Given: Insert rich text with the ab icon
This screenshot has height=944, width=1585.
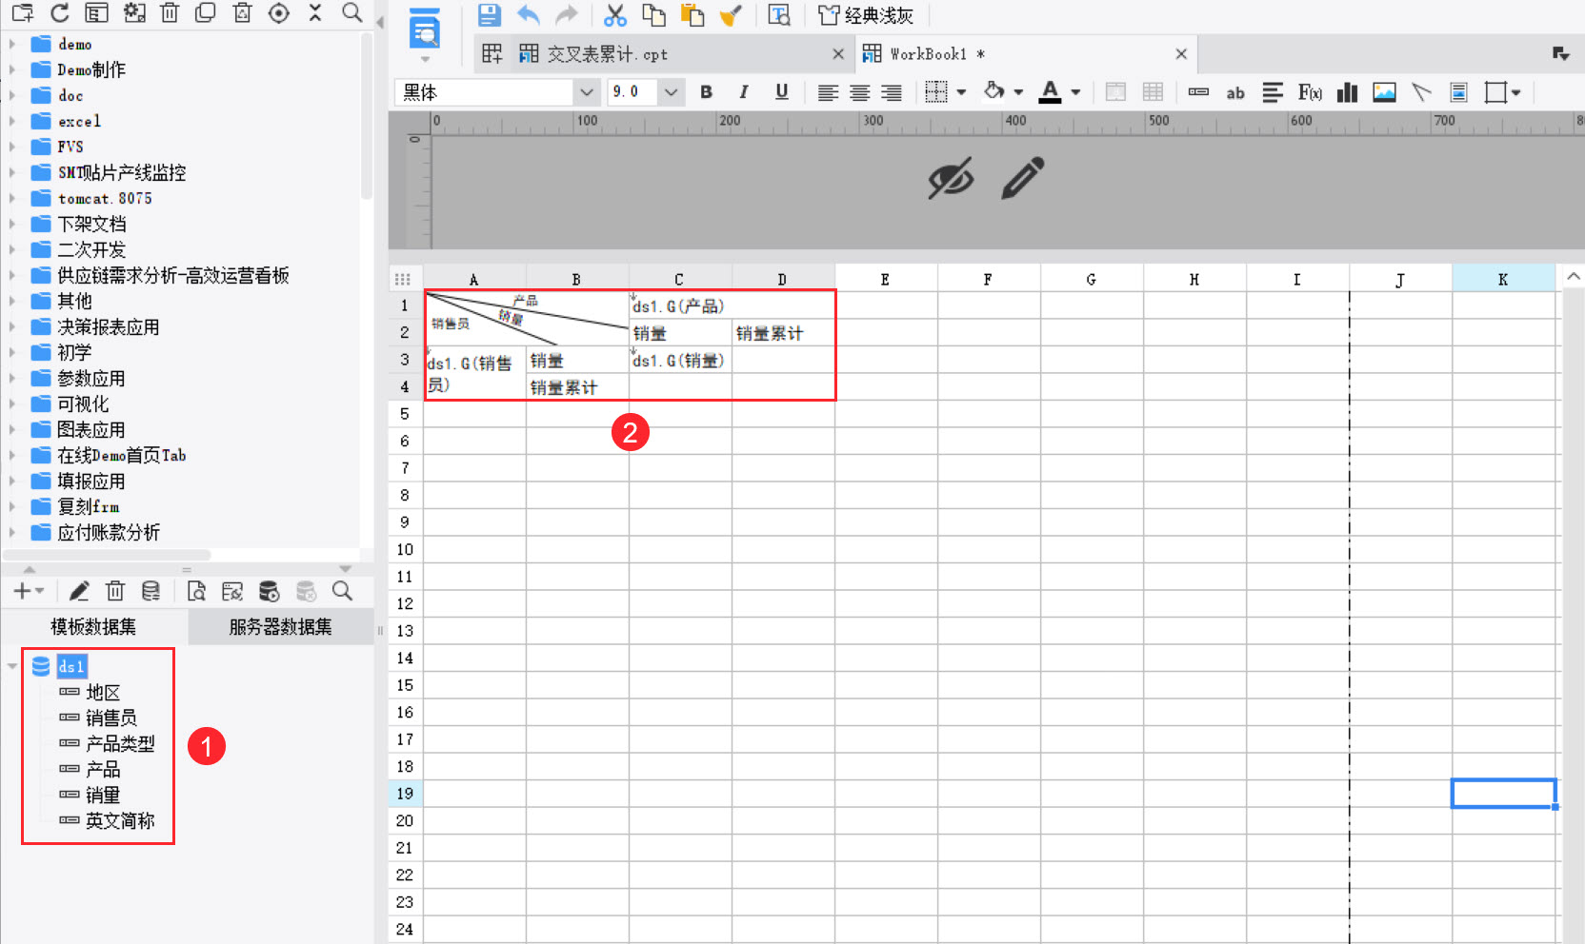Looking at the screenshot, I should (1235, 92).
